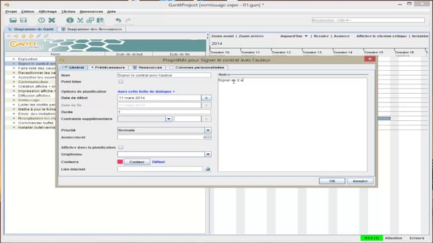Open the Edition menu
The image size is (433, 243).
point(28,11)
